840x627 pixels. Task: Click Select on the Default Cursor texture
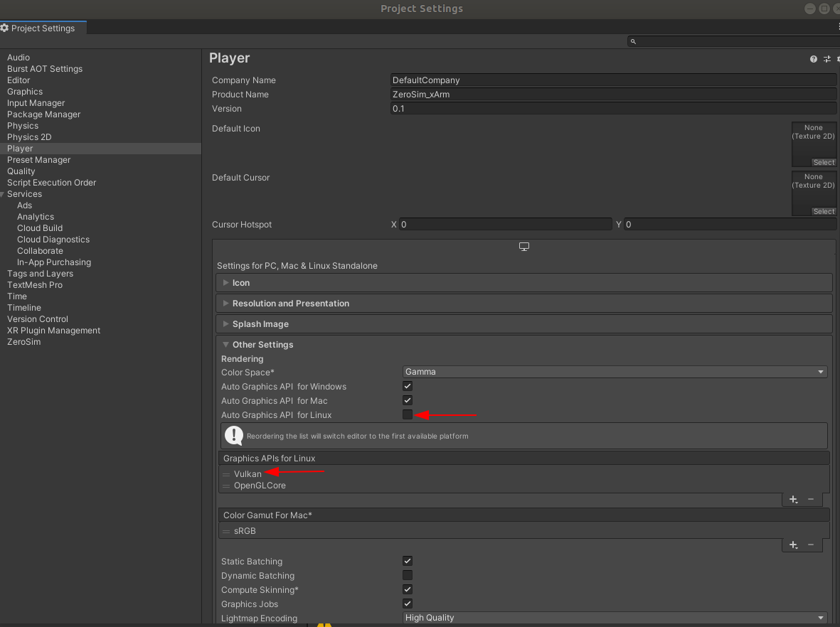pyautogui.click(x=824, y=212)
